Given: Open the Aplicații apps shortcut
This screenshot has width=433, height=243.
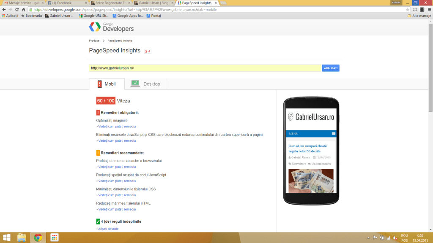Looking at the screenshot, I should click(10, 16).
